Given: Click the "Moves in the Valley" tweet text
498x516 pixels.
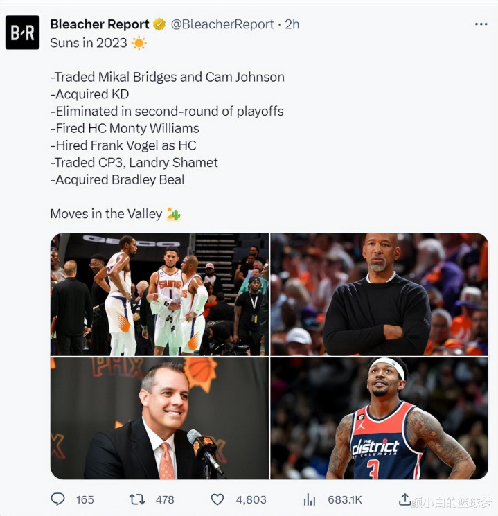Looking at the screenshot, I should point(106,214).
